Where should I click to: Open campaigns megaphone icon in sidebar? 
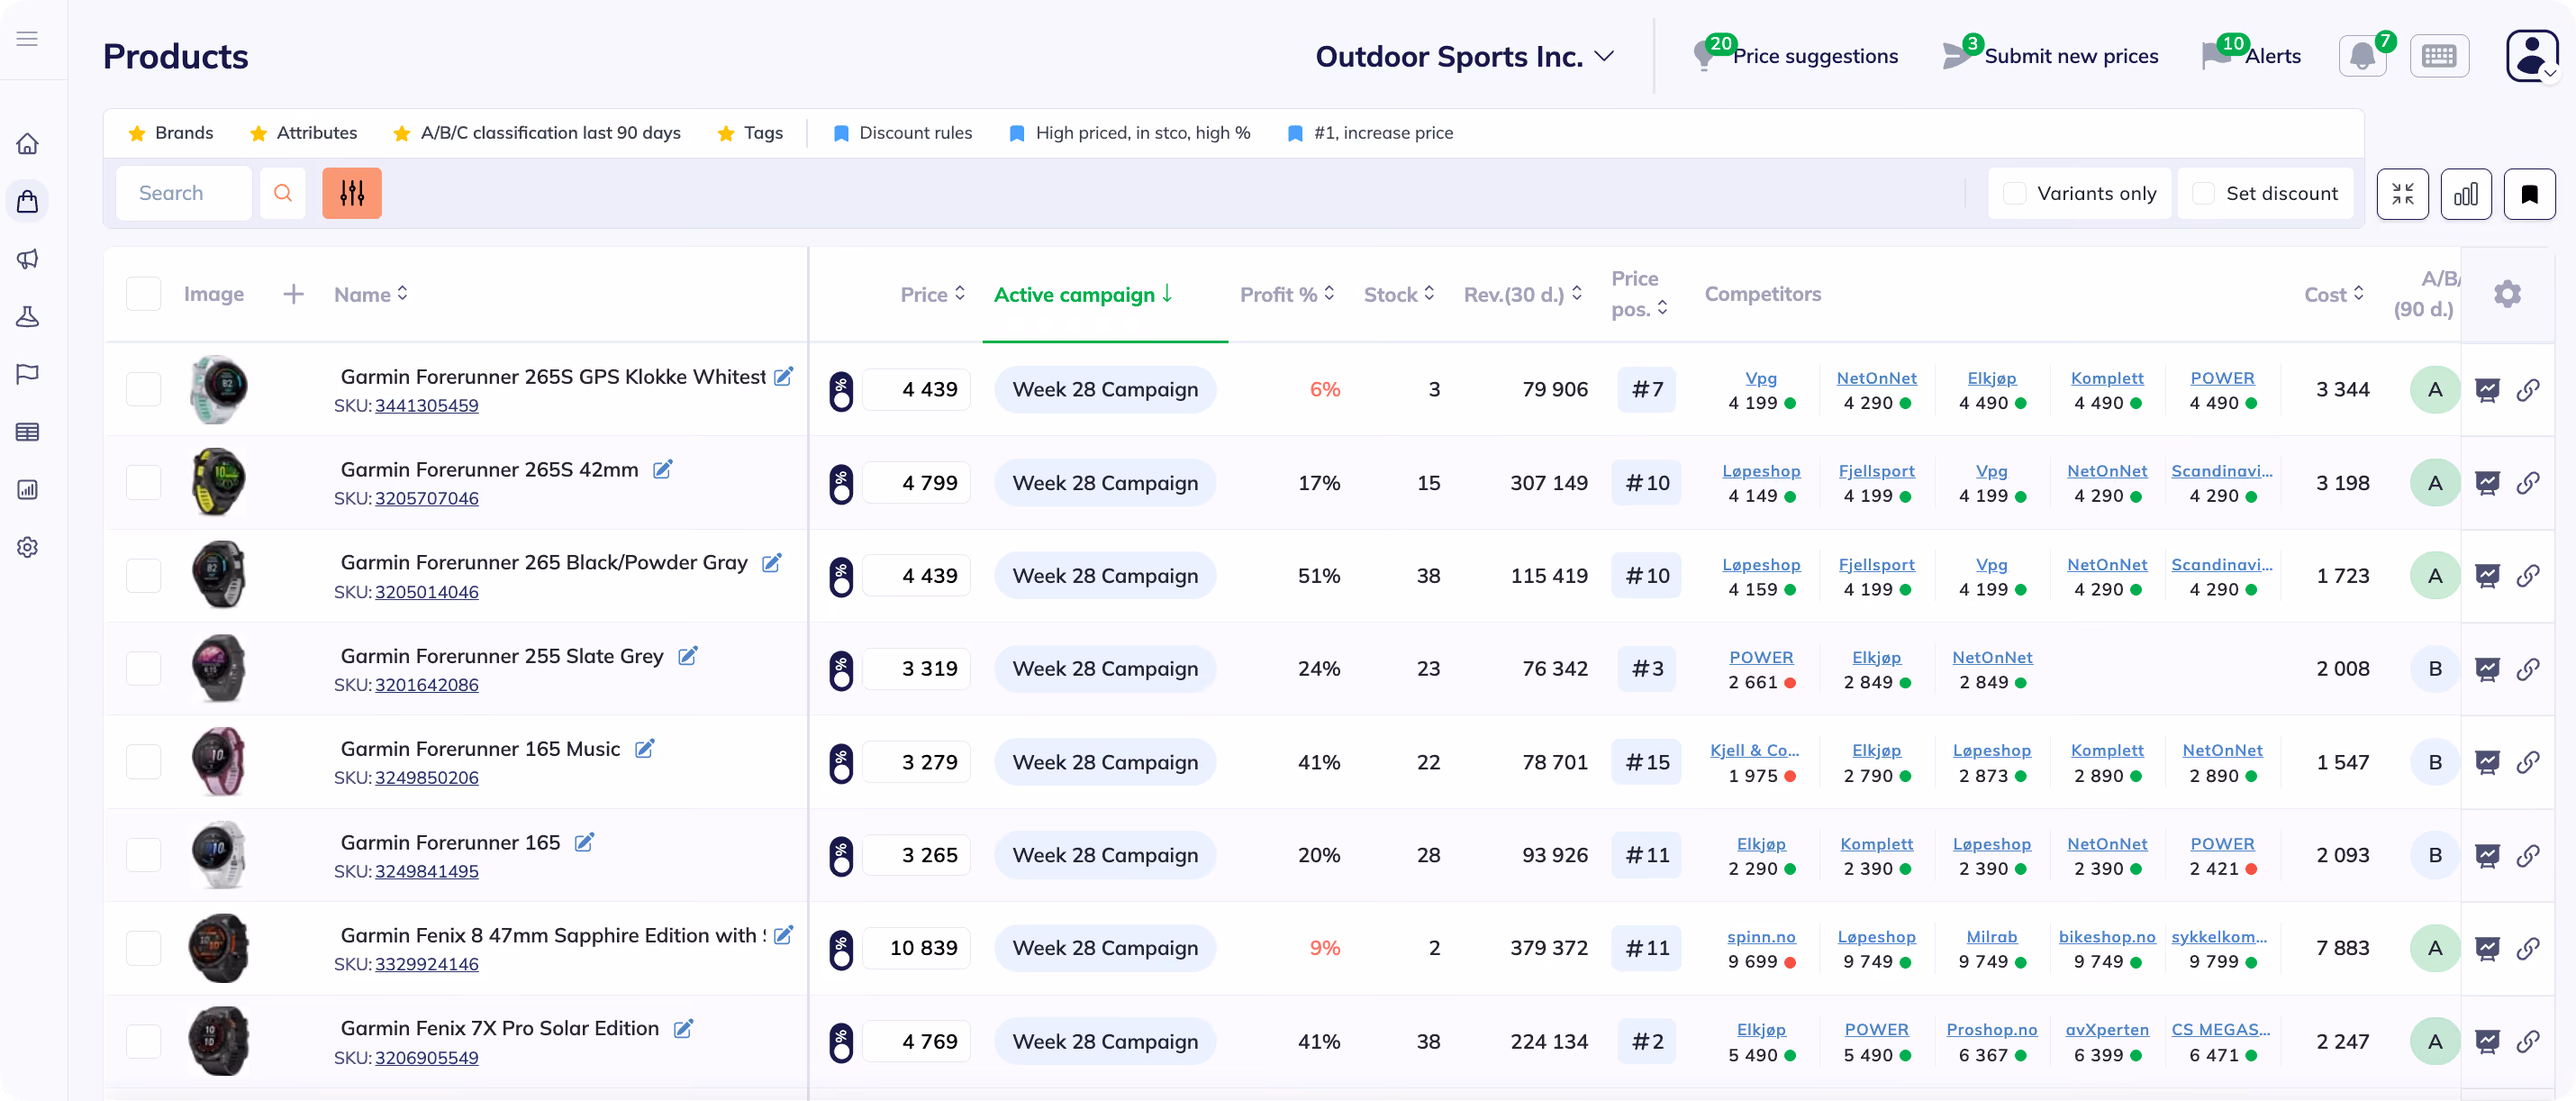pos(27,259)
